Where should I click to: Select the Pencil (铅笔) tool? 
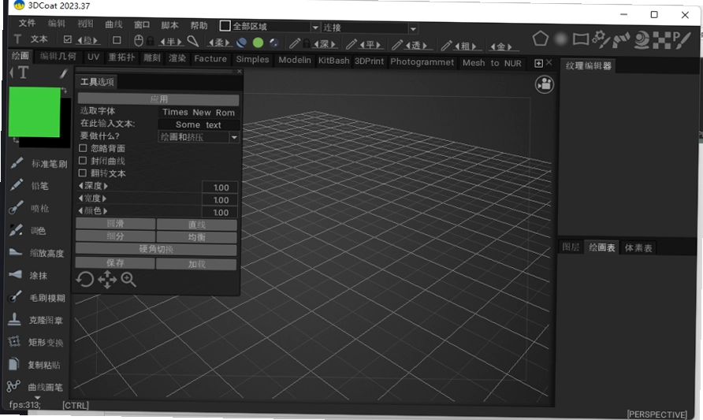30,185
